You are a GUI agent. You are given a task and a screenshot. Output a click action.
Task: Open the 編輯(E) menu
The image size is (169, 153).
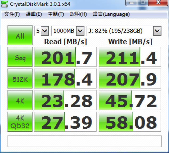pyautogui.click(x=34, y=14)
